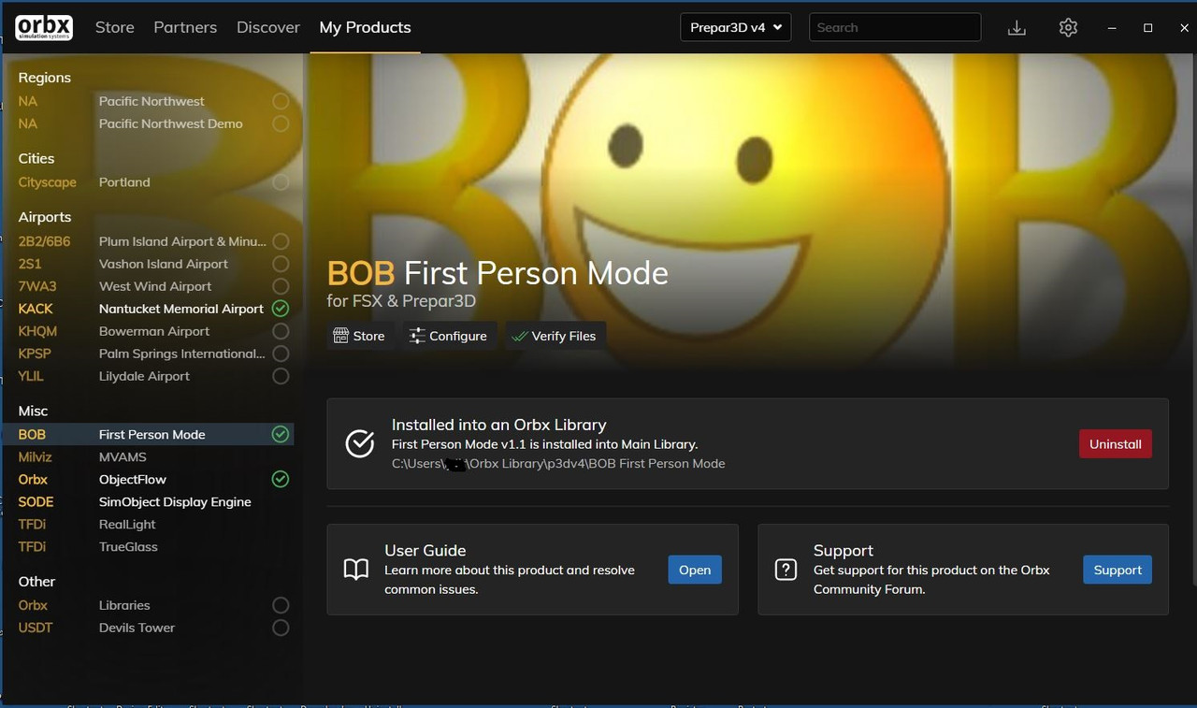Switch to the Store tab
1197x708 pixels.
tap(115, 27)
